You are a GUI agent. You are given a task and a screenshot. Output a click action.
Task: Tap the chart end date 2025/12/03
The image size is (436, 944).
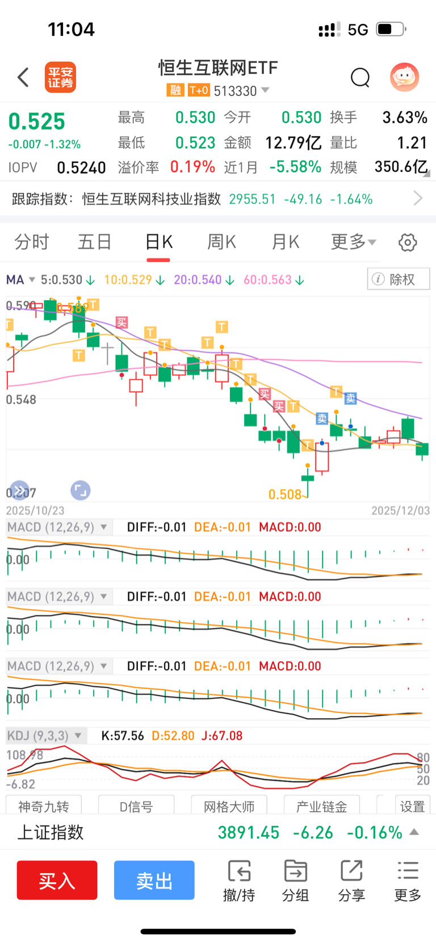click(x=401, y=510)
